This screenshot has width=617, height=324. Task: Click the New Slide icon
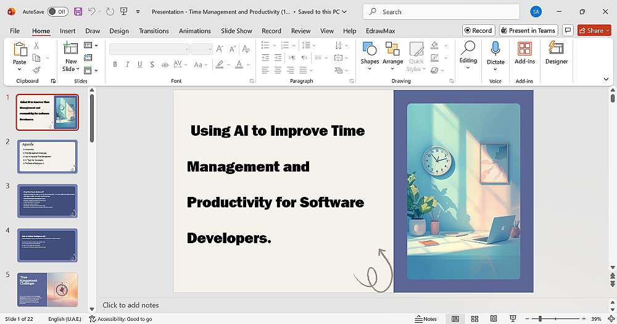point(70,48)
